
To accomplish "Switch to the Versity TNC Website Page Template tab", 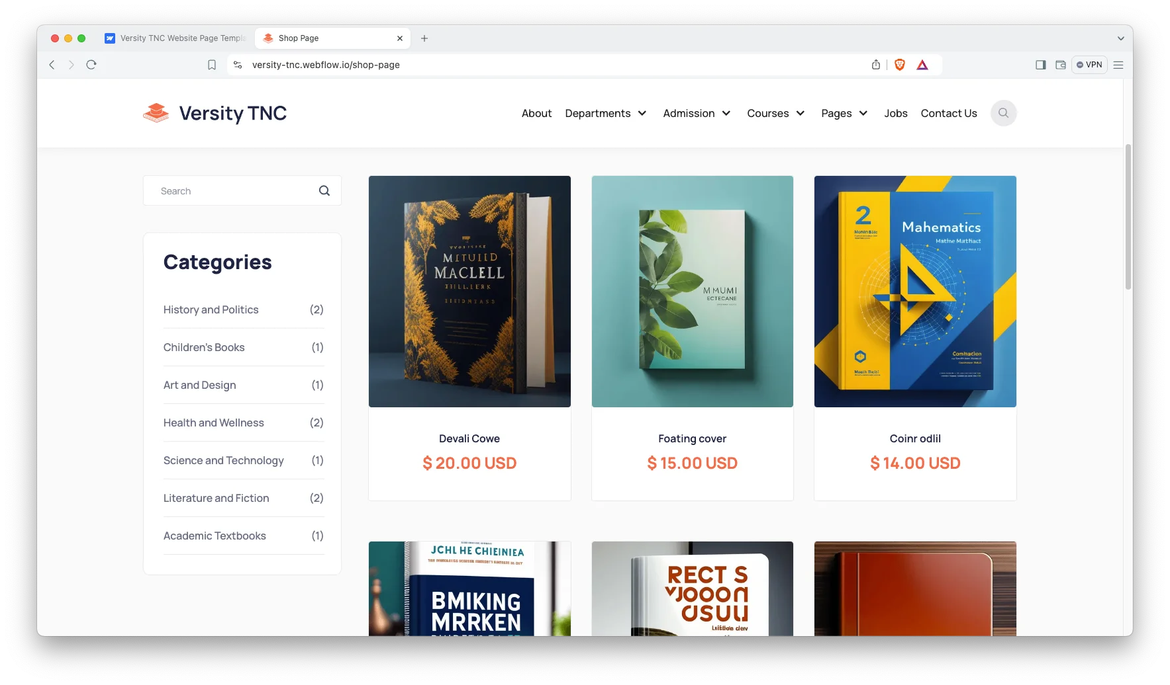I will 176,38.
